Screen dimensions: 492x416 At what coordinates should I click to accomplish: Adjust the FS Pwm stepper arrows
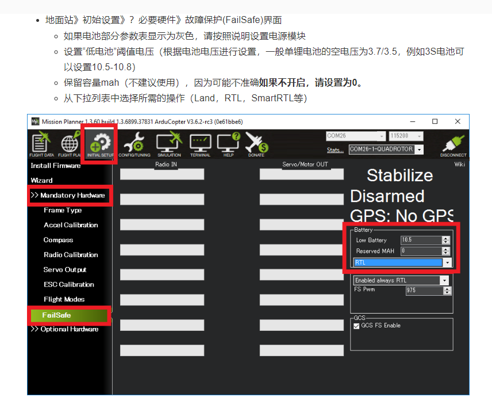pos(447,291)
